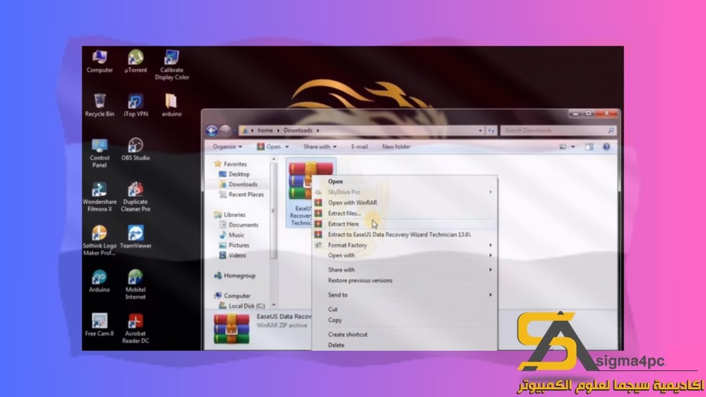
Task: Open Mobitel Internet shortcut
Action: click(x=135, y=285)
